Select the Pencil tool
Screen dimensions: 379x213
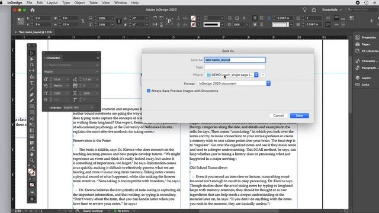(x=31, y=101)
